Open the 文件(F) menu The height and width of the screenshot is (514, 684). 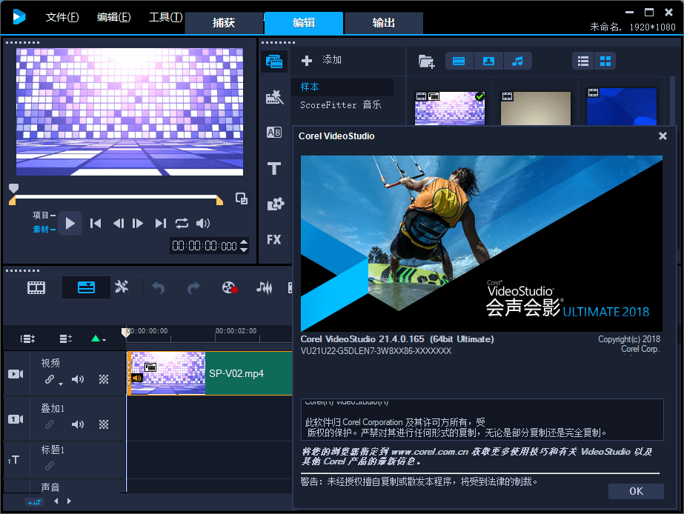tap(62, 17)
